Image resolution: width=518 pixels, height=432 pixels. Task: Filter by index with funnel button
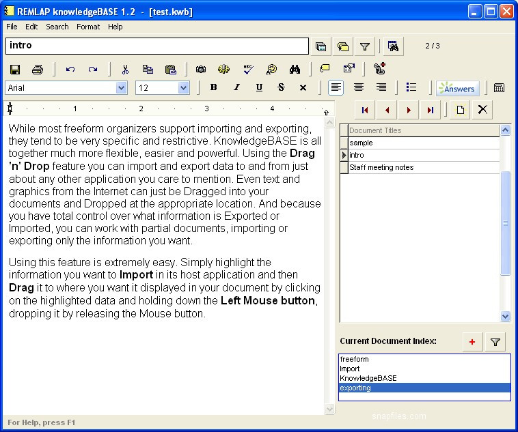(495, 342)
